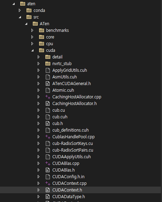The image size is (162, 202).
Task: Click the aten root folder icon
Action: (x=23, y=4)
